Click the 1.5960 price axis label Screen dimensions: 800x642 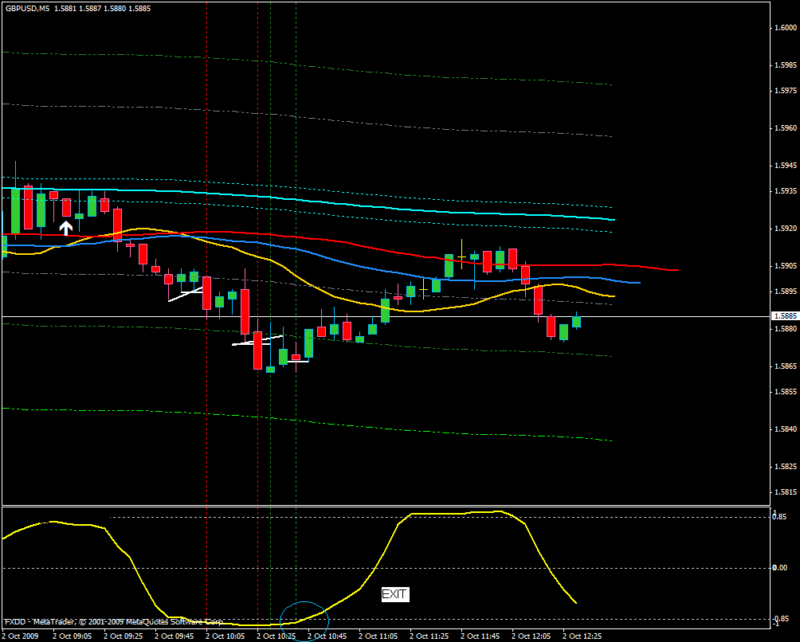point(786,128)
